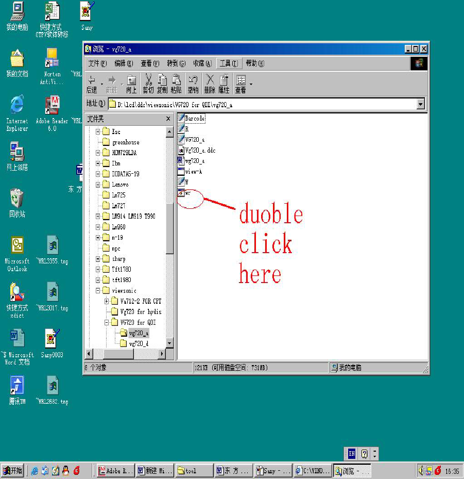Screen dimensions: 464x479
Task: Open the Edit (编辑) menu
Action: point(124,63)
